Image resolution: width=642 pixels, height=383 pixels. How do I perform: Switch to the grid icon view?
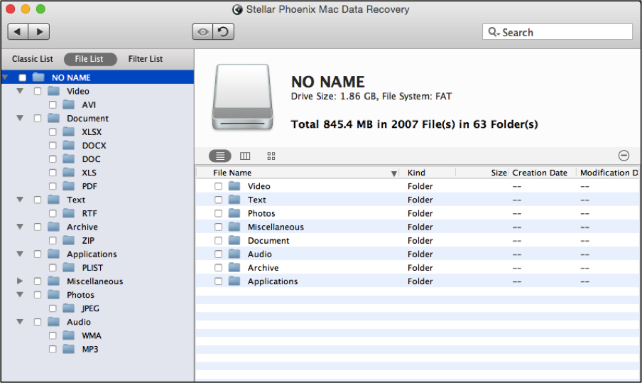tap(271, 156)
